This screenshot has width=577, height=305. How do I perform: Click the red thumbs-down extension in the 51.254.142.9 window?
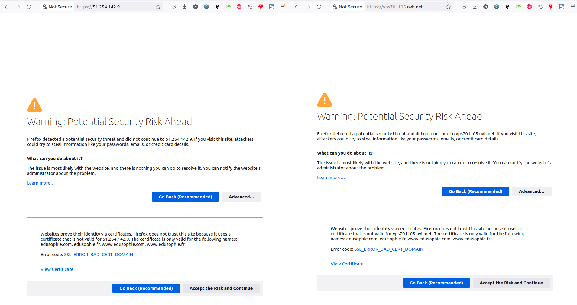point(261,7)
